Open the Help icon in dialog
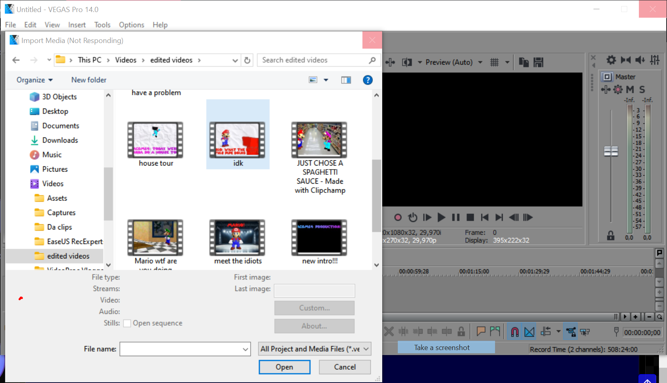 368,80
